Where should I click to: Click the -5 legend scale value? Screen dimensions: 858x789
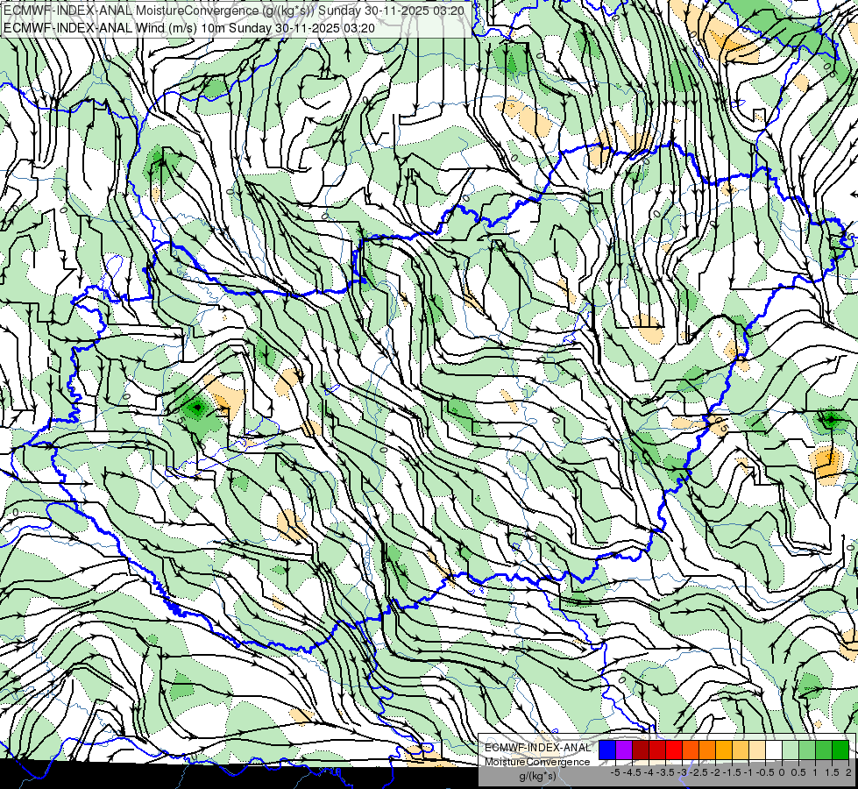615,772
